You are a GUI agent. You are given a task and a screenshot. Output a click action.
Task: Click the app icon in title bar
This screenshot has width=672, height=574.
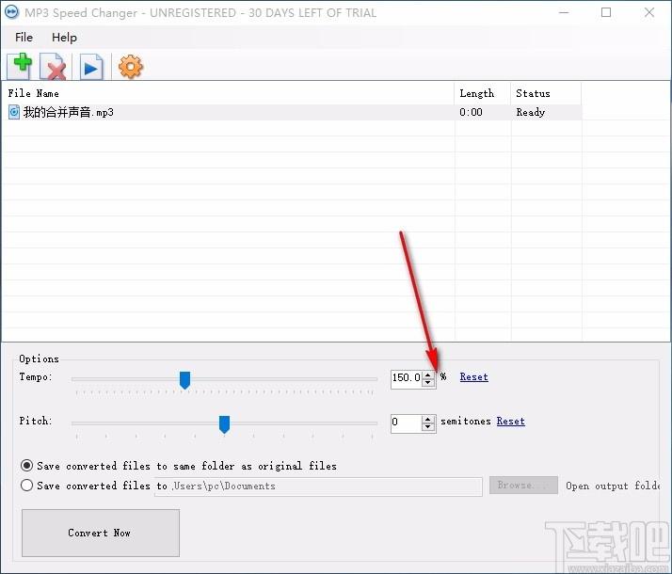tap(13, 13)
